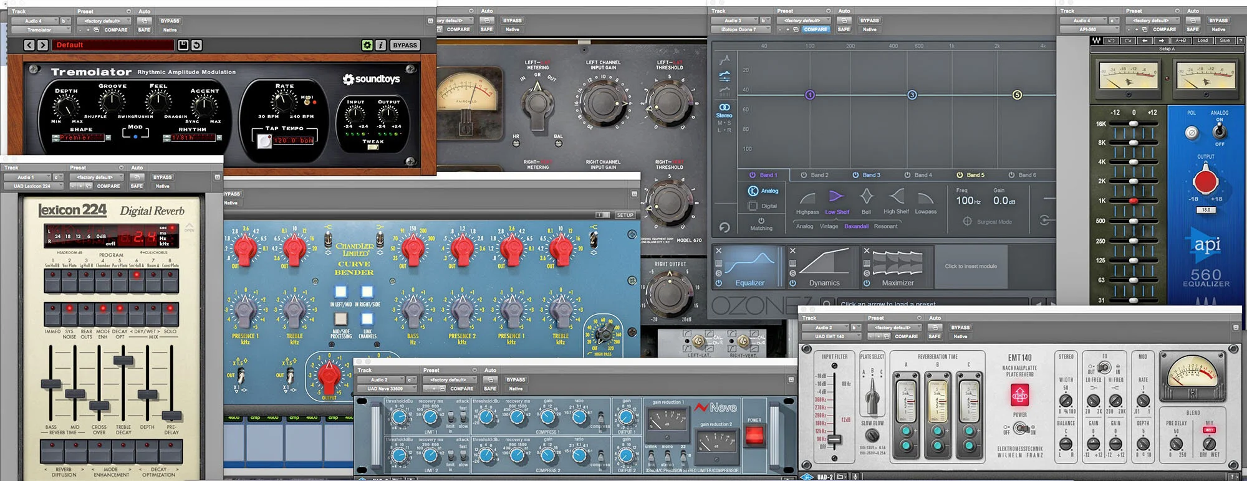Go to next preset in Tremolator
The width and height of the screenshot is (1247, 481).
[x=42, y=45]
